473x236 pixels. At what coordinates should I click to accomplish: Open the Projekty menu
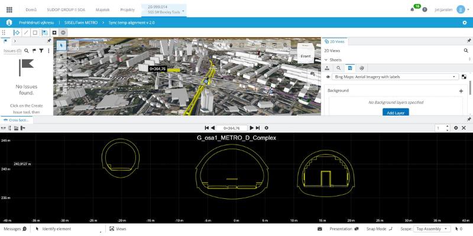(127, 9)
